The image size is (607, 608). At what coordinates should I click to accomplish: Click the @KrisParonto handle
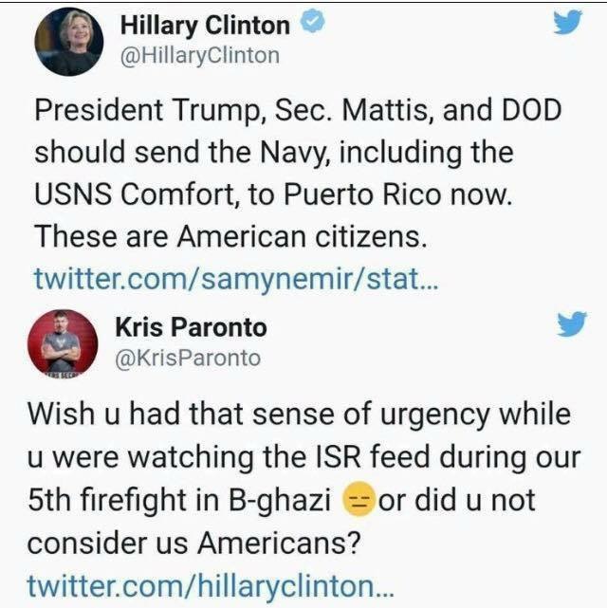[188, 358]
